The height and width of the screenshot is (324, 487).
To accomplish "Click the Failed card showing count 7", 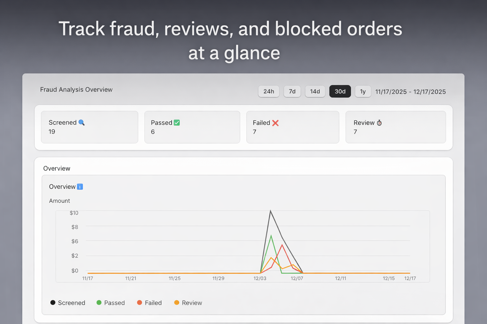I will coord(292,127).
